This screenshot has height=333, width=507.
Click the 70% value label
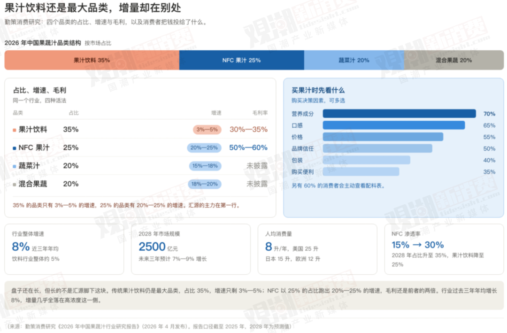coord(489,114)
